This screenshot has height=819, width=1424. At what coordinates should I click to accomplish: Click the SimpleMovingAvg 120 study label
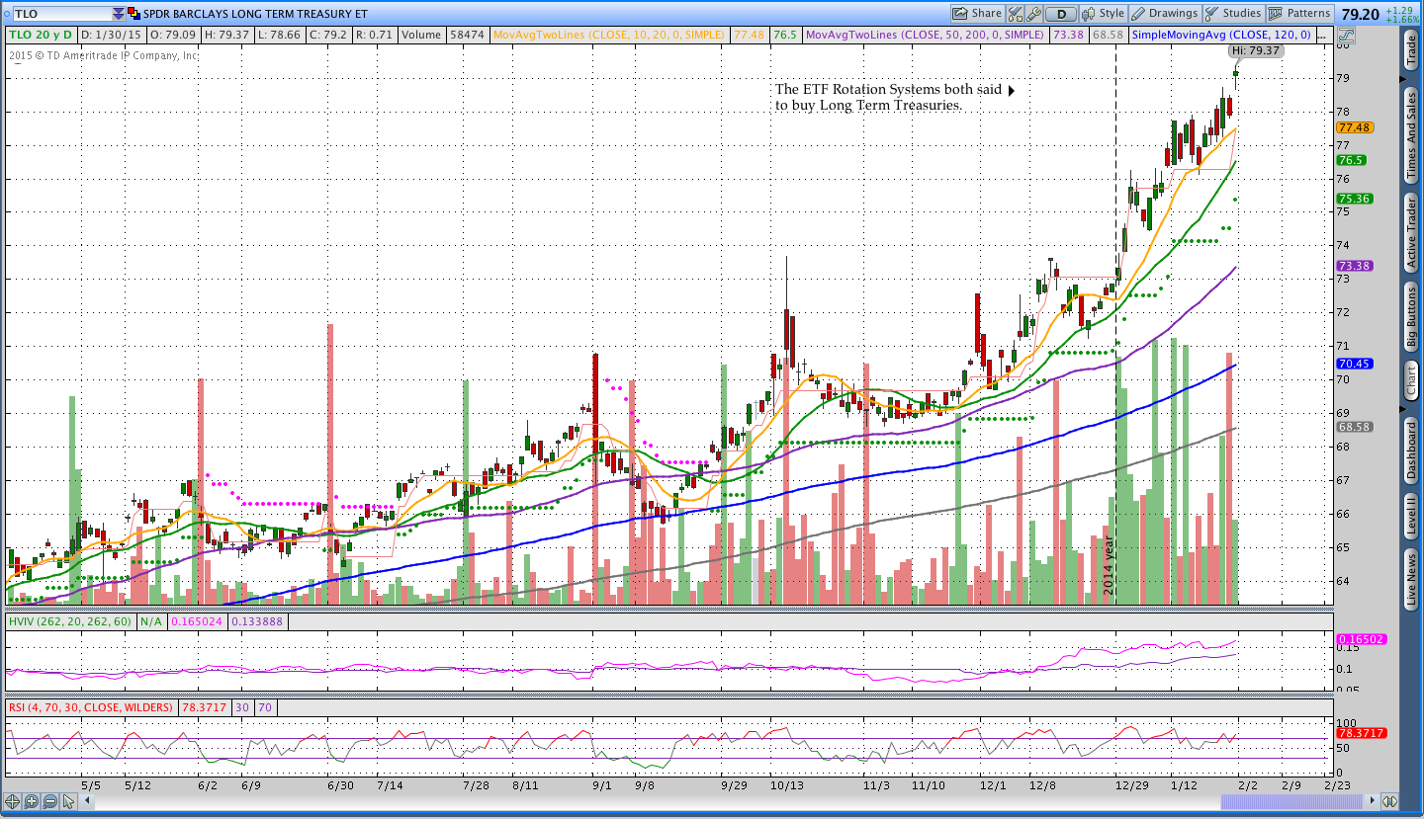point(1223,35)
